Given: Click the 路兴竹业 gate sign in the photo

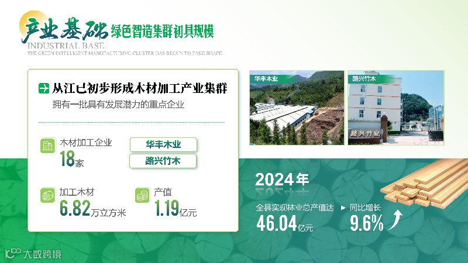Looking at the screenshot, I should click(x=365, y=133).
